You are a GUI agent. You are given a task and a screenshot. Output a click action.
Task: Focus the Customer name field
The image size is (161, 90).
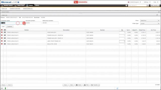pos(13,23)
